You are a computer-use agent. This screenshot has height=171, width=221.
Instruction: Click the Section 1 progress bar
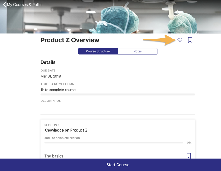coord(113,142)
